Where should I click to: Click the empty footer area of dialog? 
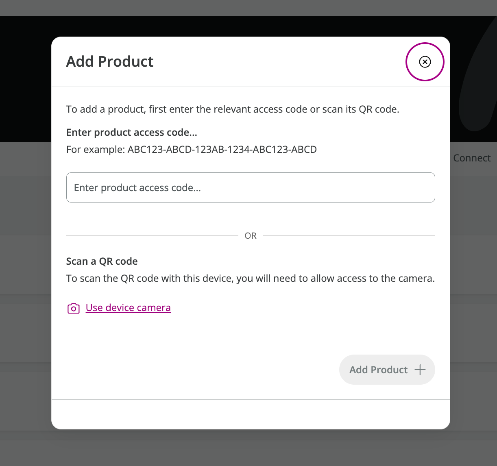tap(251, 414)
